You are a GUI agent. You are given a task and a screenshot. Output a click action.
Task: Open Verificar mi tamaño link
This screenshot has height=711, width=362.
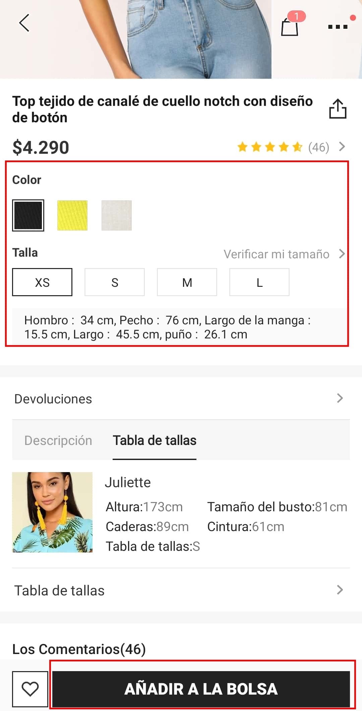pyautogui.click(x=277, y=254)
